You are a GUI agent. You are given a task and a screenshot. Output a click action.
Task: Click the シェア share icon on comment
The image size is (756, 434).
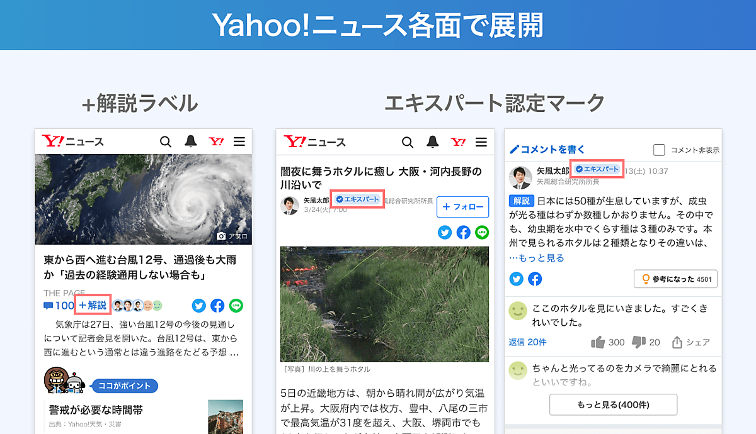[677, 342]
